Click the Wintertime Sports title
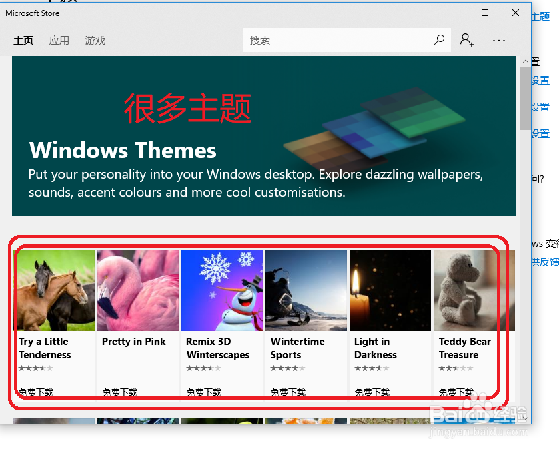The image size is (559, 451). click(298, 348)
